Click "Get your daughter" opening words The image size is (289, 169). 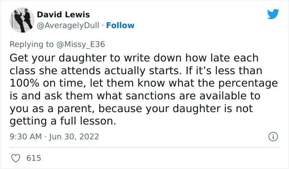pyautogui.click(x=58, y=58)
